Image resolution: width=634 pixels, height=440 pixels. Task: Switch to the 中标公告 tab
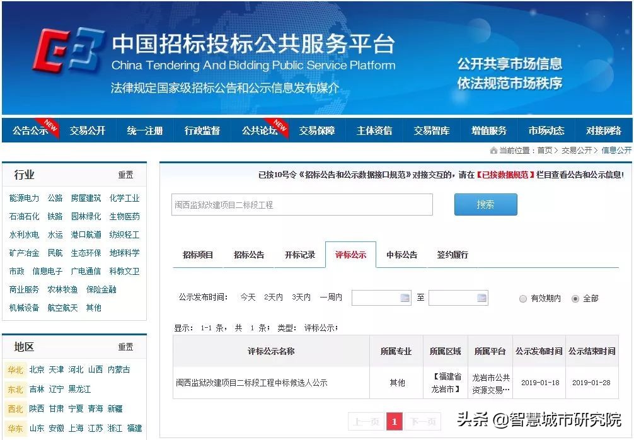pos(401,254)
